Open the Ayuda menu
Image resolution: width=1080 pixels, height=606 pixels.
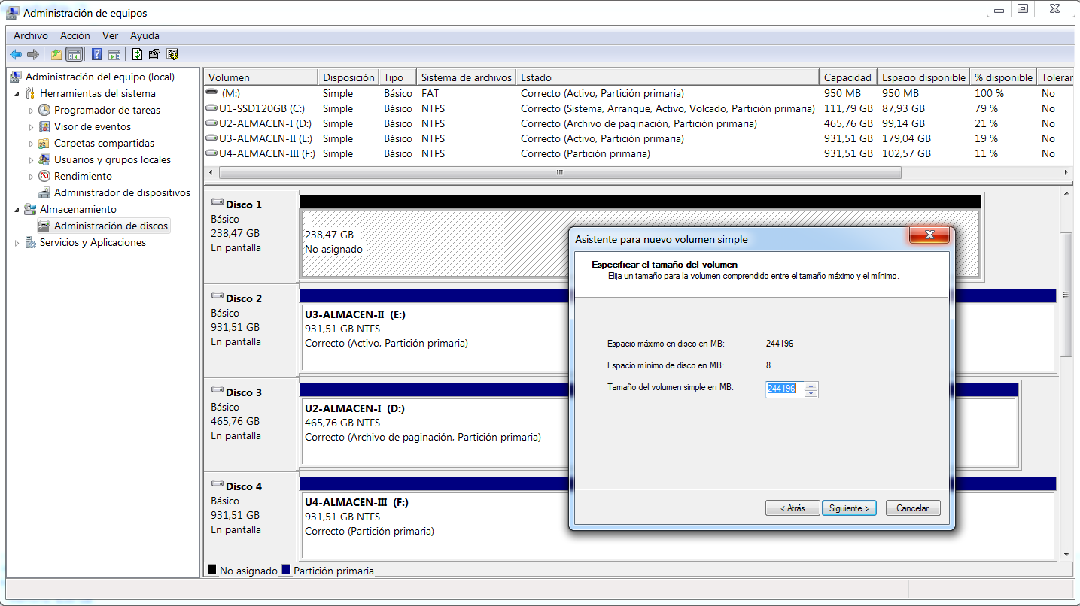(x=145, y=35)
